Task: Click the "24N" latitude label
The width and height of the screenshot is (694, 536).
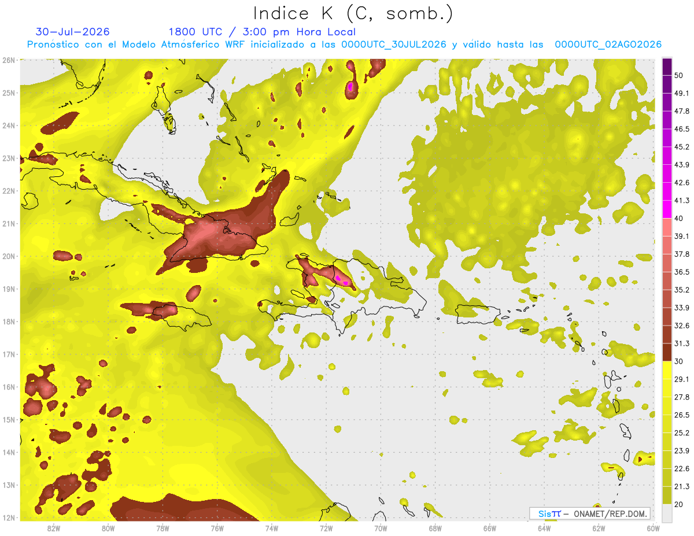Action: [x=9, y=125]
